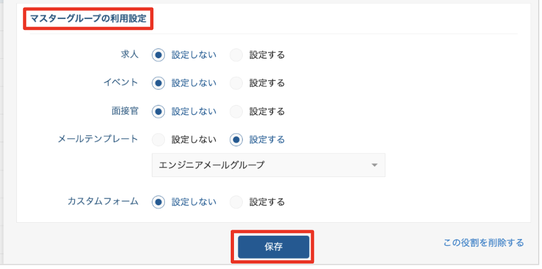Click the 求人 row label
Screen dimensions: 542x269
pos(130,54)
